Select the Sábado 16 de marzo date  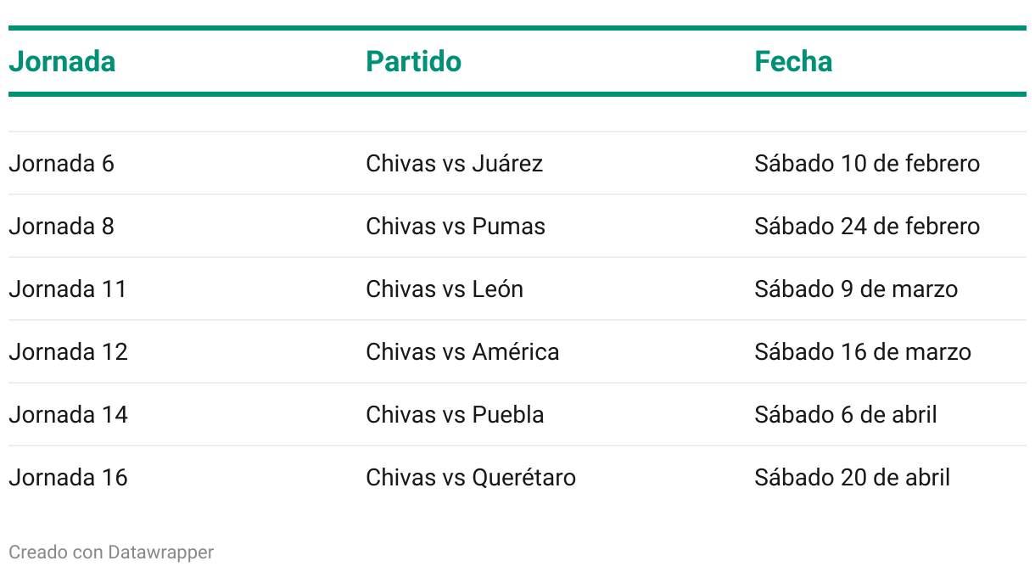(x=863, y=351)
